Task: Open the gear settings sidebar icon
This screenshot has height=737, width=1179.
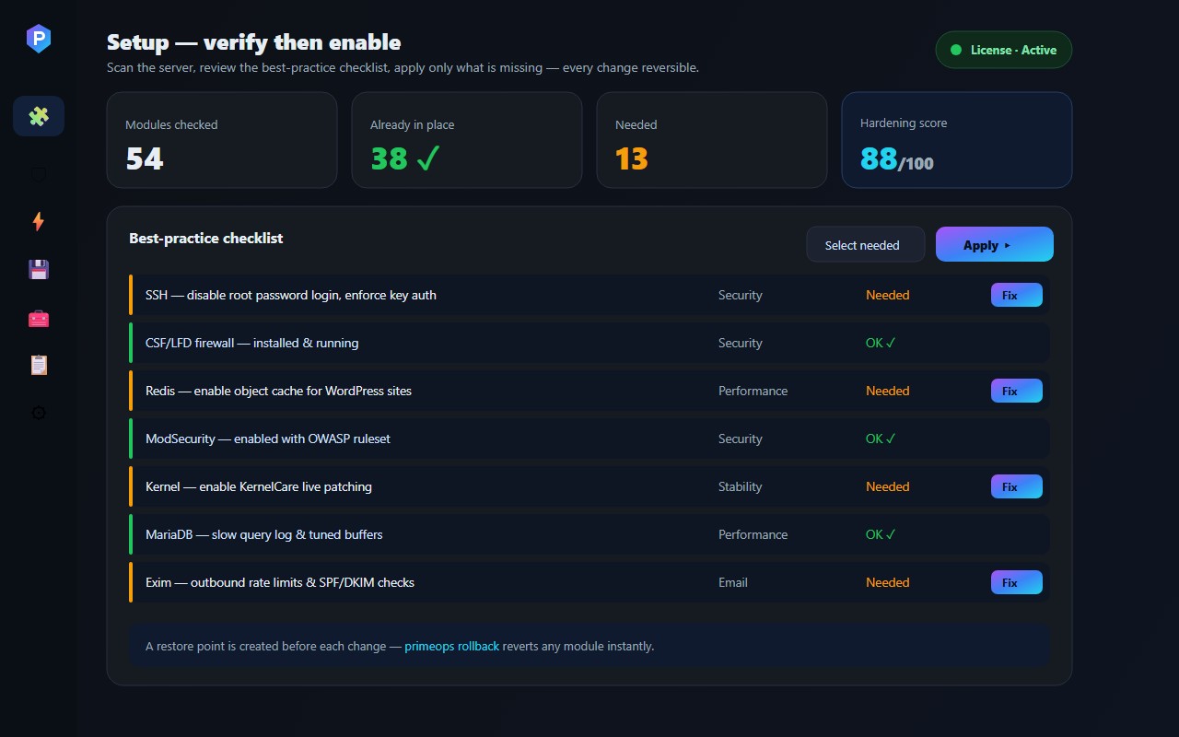Action: pyautogui.click(x=39, y=414)
